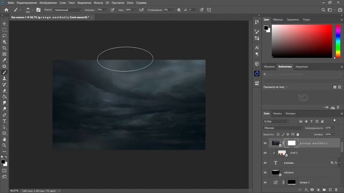Open the brush settings panel icon in the options bar

click(x=38, y=10)
